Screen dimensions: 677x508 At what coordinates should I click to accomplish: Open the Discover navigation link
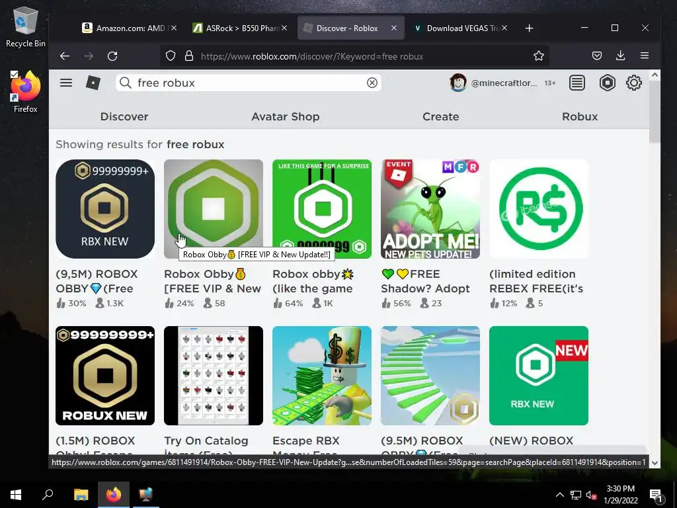coord(124,116)
